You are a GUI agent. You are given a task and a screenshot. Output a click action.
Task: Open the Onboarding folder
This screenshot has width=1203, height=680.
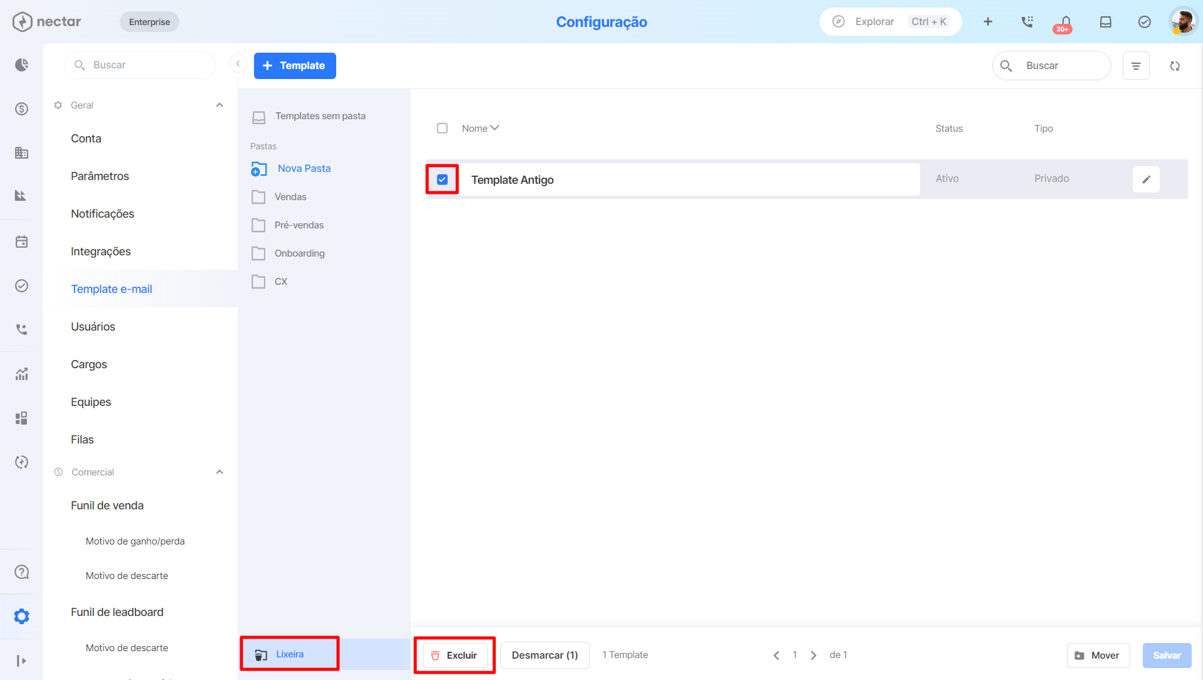point(299,253)
